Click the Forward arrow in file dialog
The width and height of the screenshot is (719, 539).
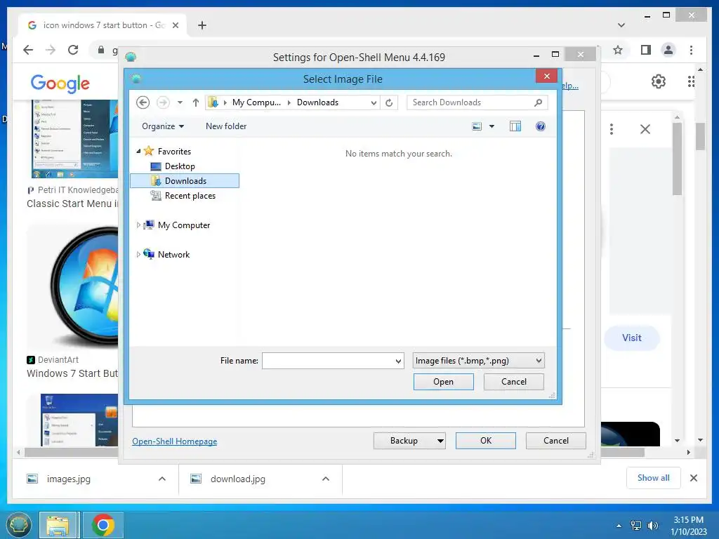(x=163, y=102)
